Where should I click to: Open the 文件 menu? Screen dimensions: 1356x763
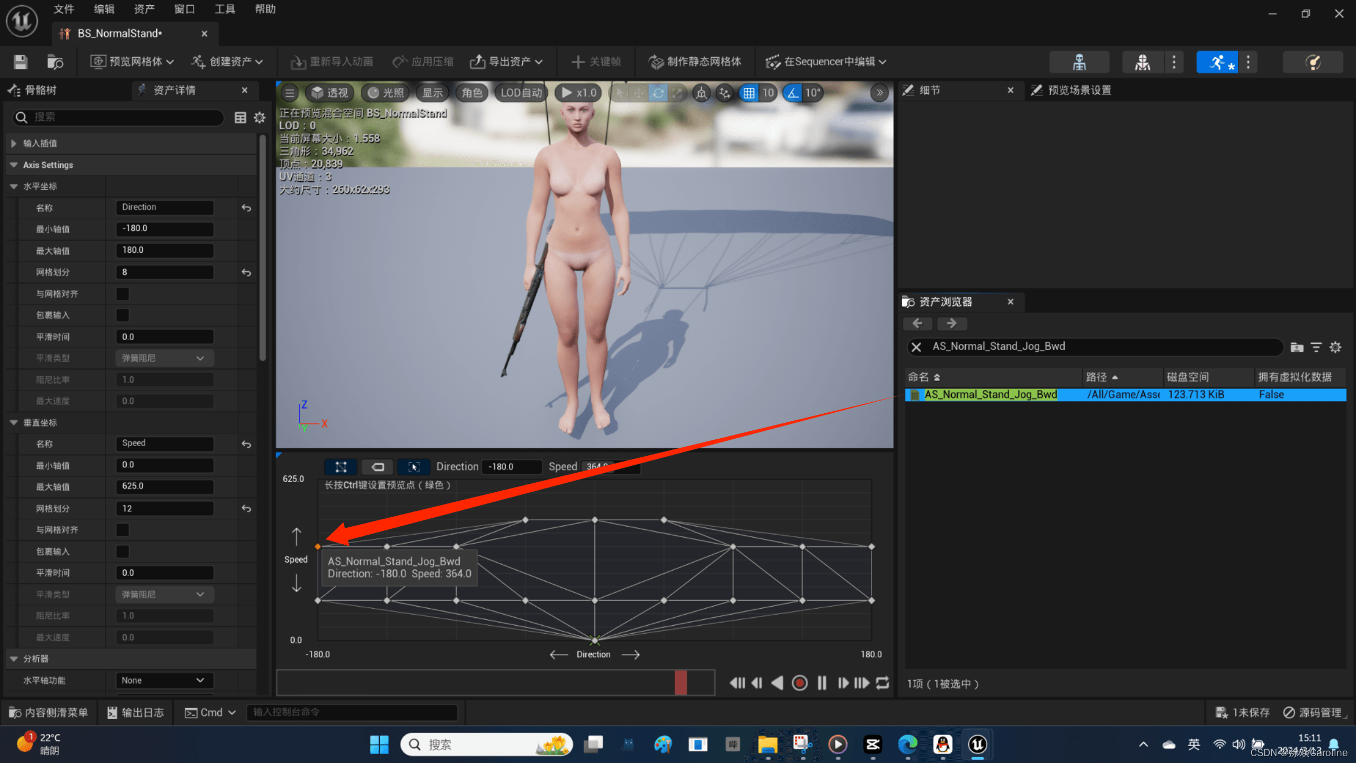point(64,9)
